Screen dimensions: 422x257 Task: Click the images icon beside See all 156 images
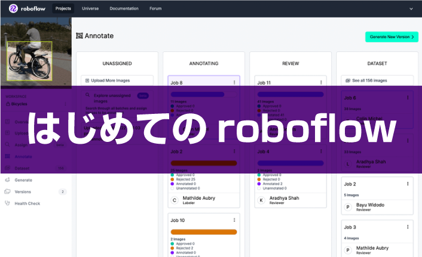tap(348, 80)
